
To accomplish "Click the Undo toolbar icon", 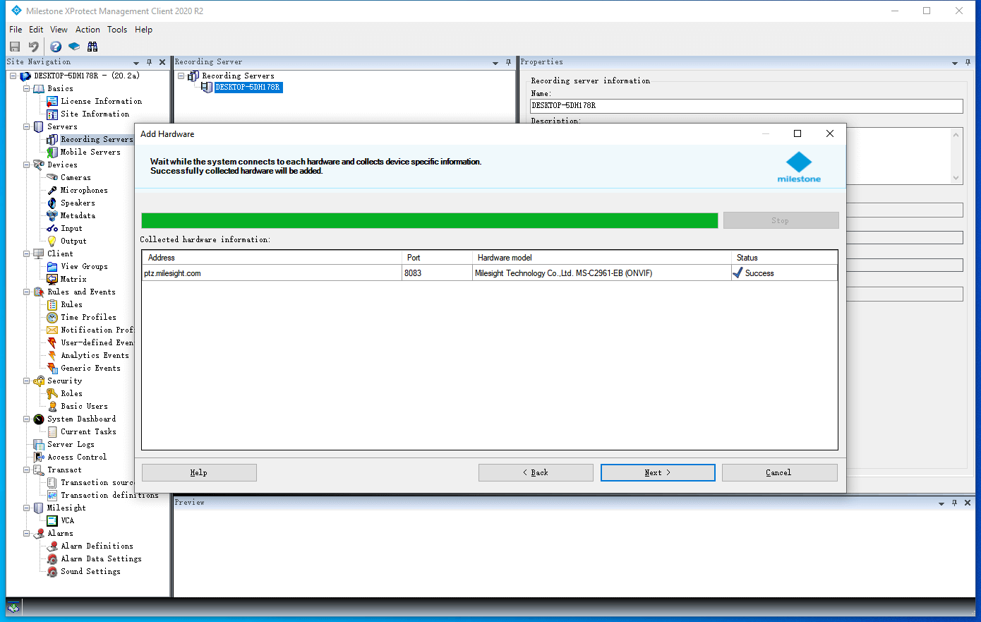I will pos(33,47).
